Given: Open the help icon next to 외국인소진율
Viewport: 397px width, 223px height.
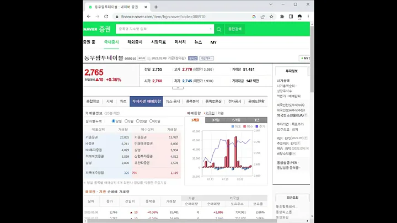Looking at the screenshot, I should pos(306,115).
